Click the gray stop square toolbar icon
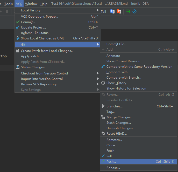Screen dimensions: 178x172 click(x=7, y=11)
